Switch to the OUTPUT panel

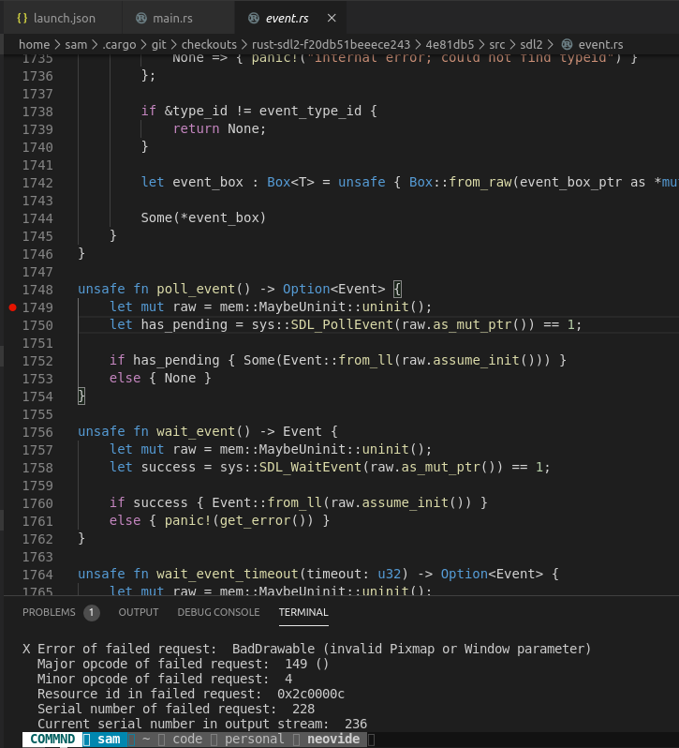[139, 612]
